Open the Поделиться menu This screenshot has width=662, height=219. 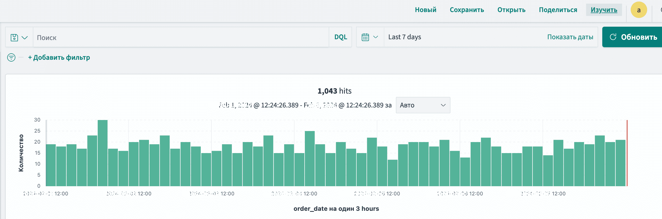tap(558, 10)
